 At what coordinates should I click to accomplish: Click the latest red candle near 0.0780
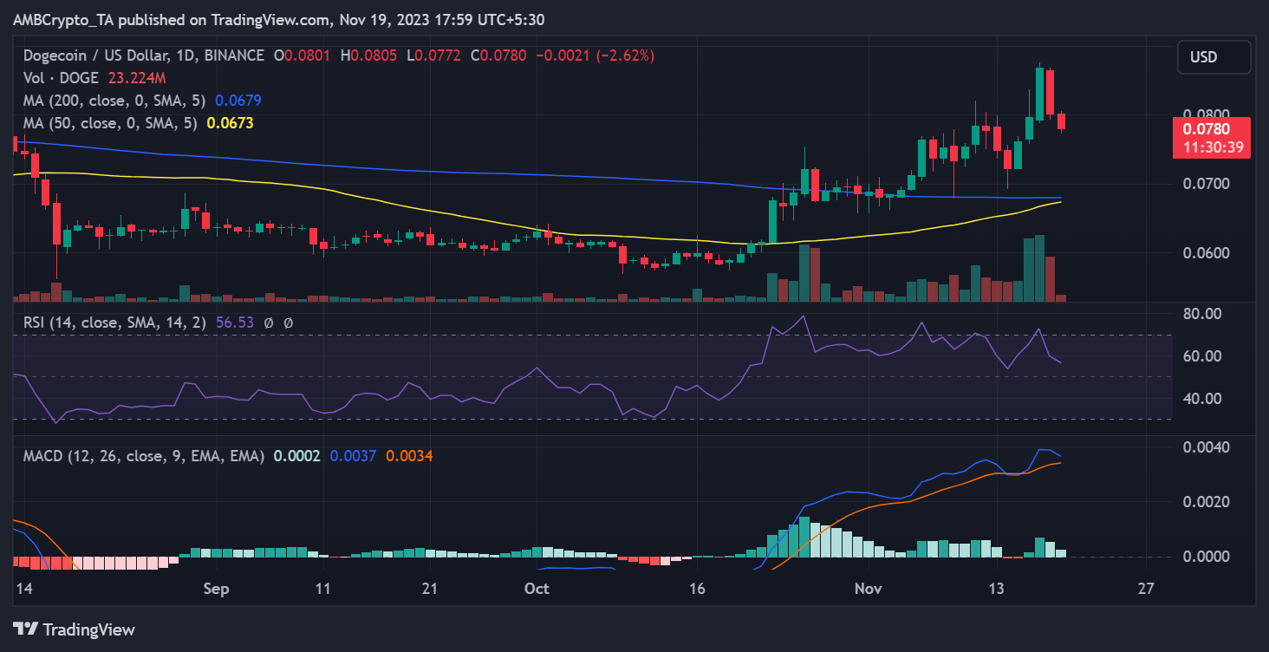[x=1061, y=121]
